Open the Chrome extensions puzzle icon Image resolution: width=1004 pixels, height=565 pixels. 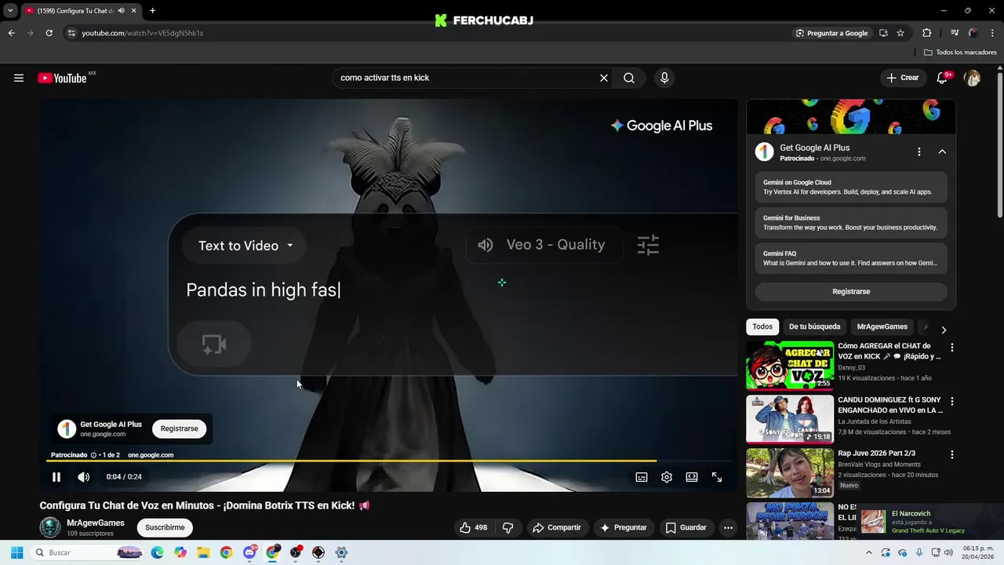[926, 33]
